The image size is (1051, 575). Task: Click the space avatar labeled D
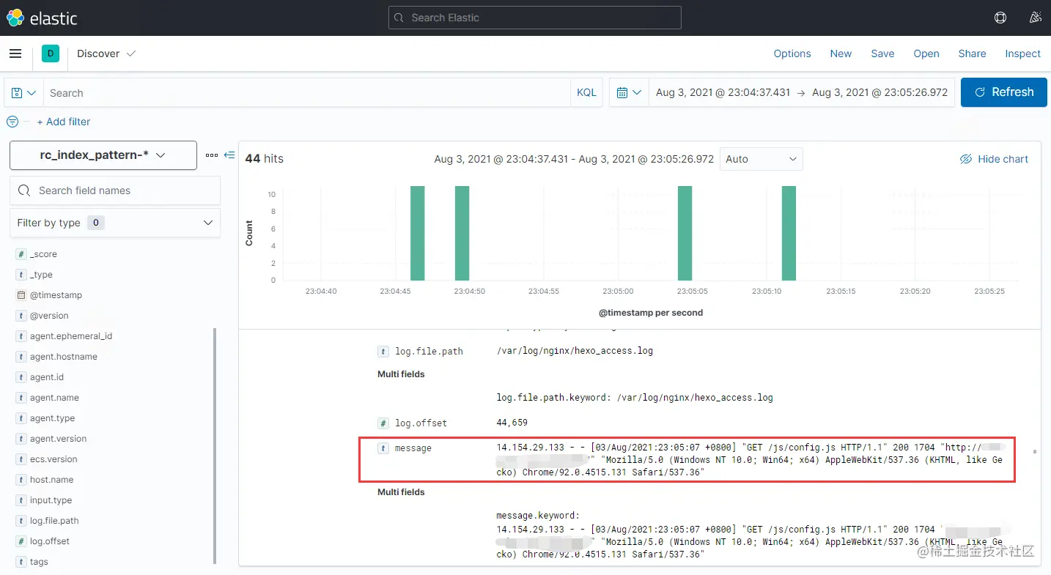pyautogui.click(x=51, y=53)
